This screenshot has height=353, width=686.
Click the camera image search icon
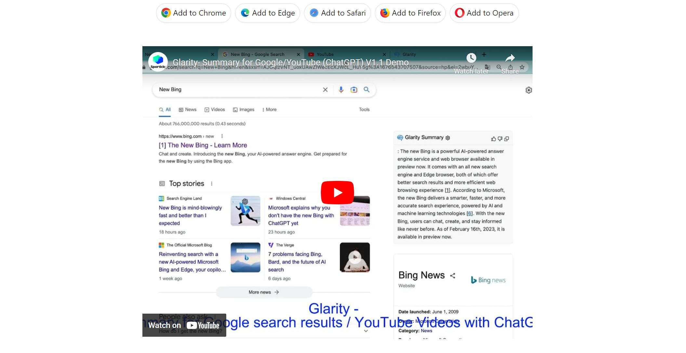pyautogui.click(x=354, y=90)
